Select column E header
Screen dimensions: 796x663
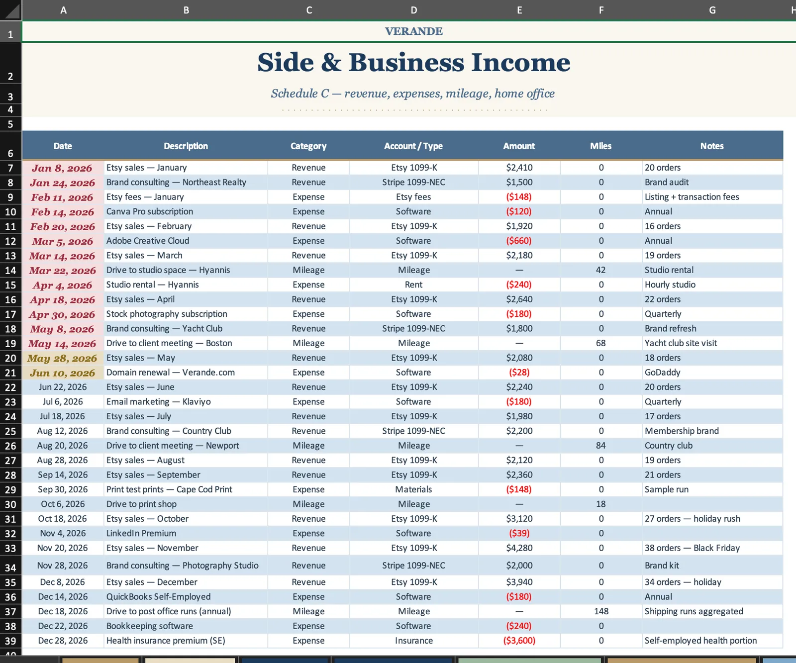(519, 10)
